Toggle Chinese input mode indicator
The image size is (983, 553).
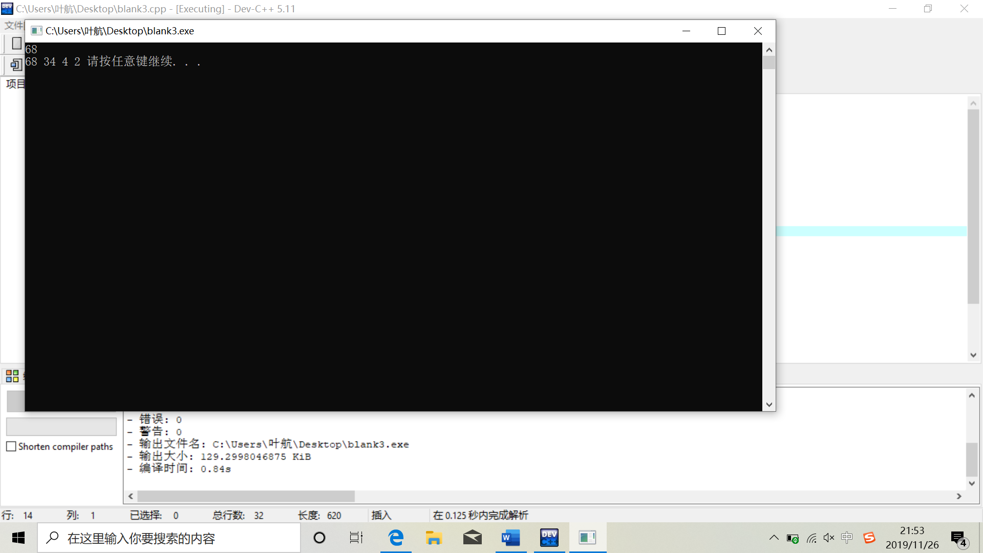(847, 538)
